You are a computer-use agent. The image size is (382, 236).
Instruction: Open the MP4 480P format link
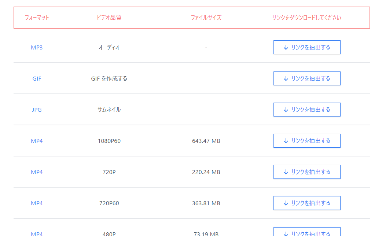[37, 233]
